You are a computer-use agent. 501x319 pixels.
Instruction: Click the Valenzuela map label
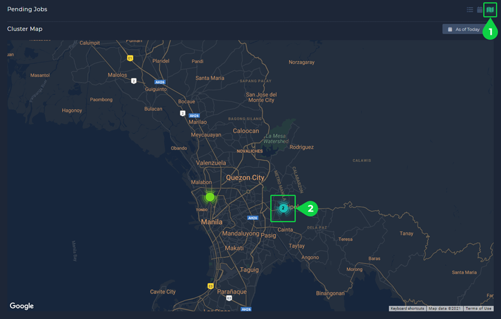pyautogui.click(x=211, y=163)
